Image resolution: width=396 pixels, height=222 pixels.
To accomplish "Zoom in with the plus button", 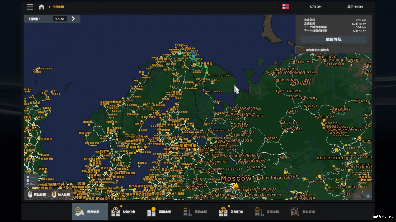I will point(368,196).
